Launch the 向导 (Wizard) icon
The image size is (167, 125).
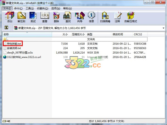tap(80, 16)
